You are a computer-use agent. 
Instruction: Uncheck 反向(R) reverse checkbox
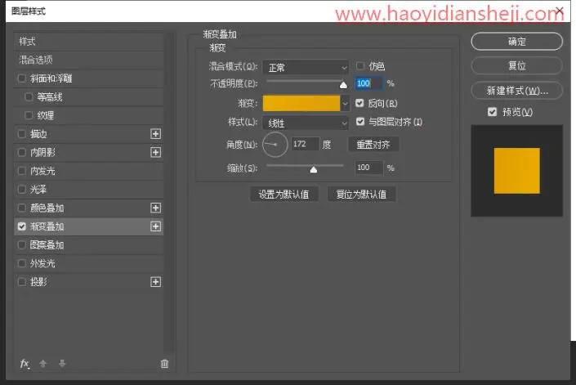(x=360, y=103)
